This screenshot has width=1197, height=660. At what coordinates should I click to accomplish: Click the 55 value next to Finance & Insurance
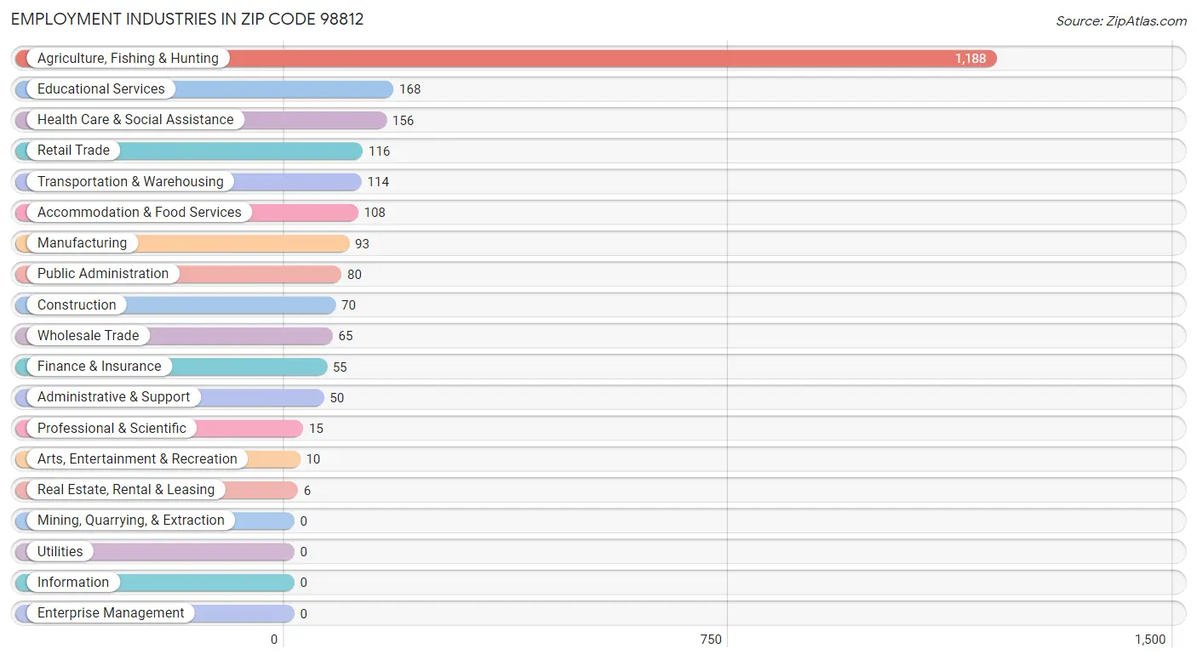[x=340, y=367]
